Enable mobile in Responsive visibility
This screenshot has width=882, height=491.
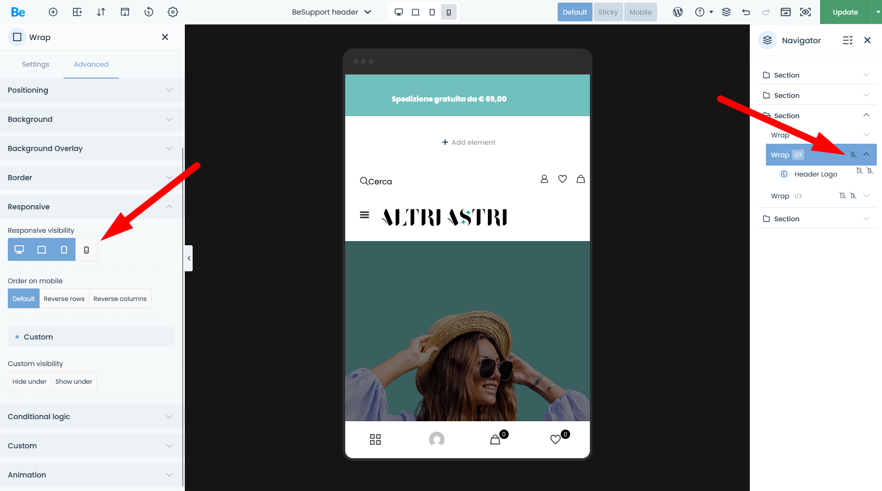click(x=86, y=250)
